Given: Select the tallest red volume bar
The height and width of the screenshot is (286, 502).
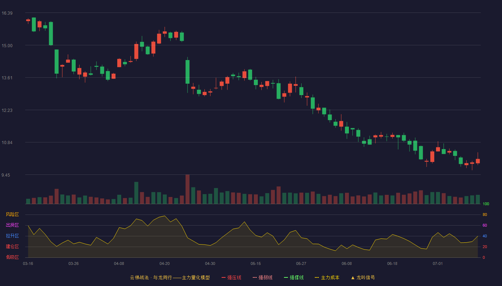Looking at the screenshot, I should 188,189.
